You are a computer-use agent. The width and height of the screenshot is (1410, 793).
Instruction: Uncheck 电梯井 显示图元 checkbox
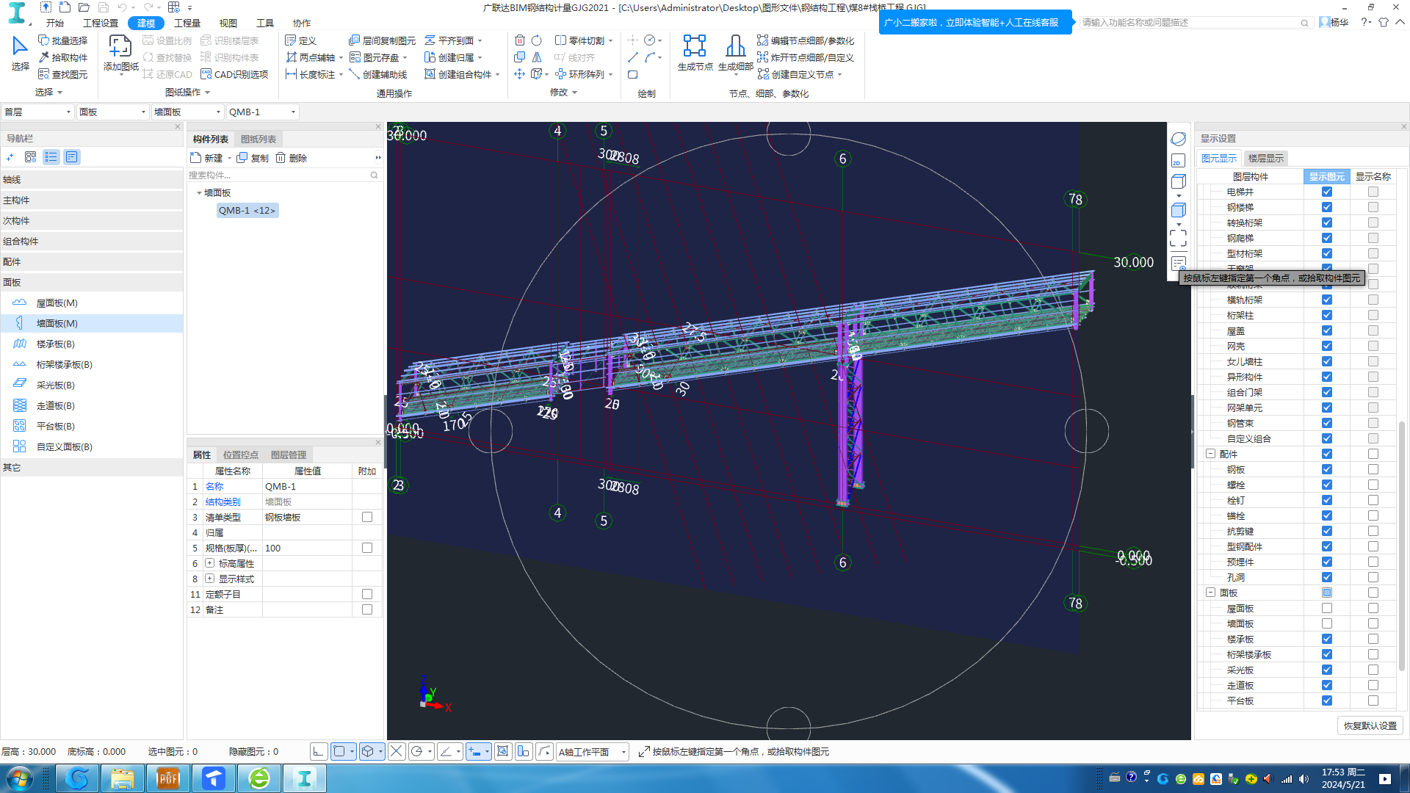[x=1326, y=192]
